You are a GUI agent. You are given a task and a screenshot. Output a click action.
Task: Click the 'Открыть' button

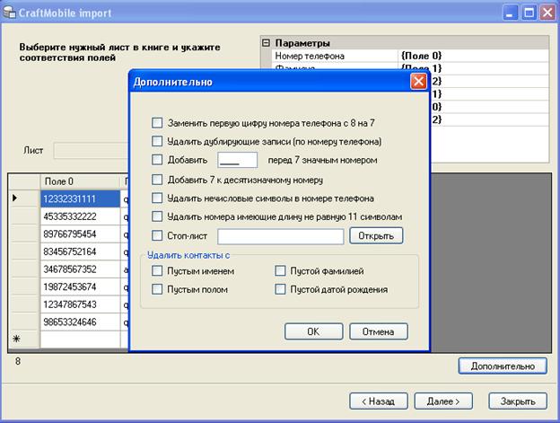[376, 236]
